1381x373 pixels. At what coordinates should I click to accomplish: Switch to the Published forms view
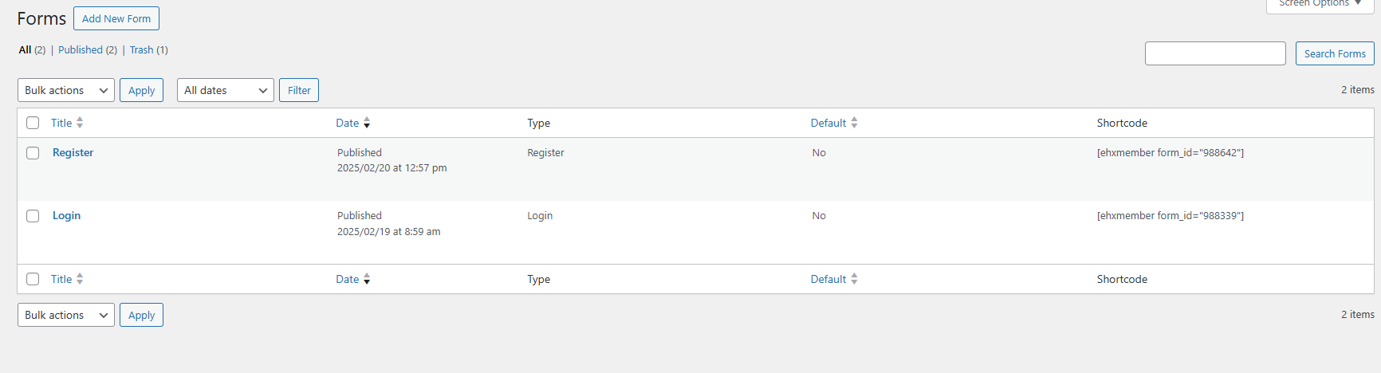[x=81, y=49]
